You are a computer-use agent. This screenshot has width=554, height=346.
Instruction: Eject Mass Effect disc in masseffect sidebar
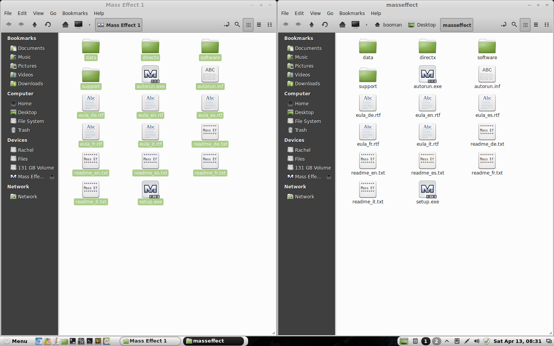[329, 177]
